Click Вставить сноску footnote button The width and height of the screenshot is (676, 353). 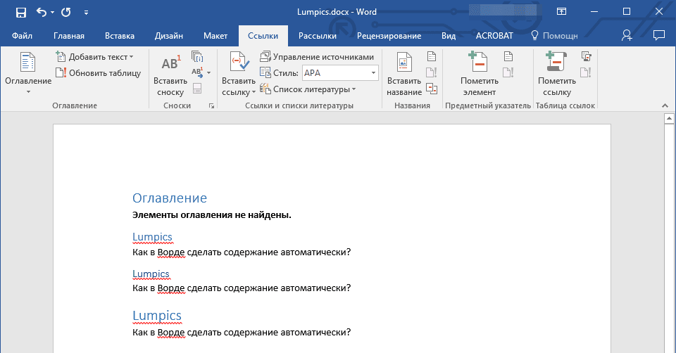[170, 75]
